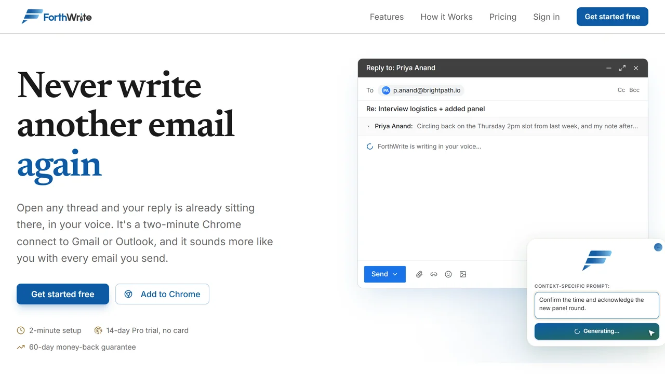
Task: Click the insert image icon
Action: [463, 274]
